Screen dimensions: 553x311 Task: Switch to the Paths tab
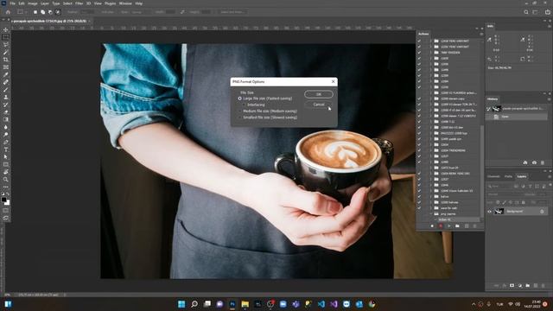point(508,176)
